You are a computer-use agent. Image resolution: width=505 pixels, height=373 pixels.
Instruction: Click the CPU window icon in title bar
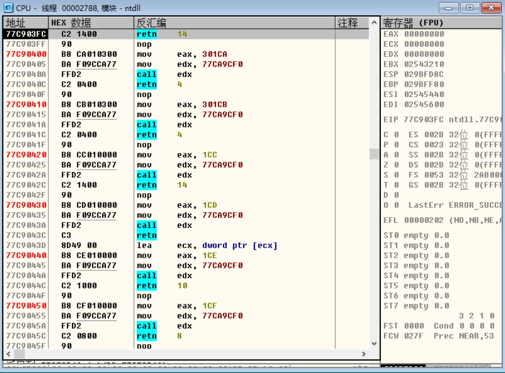click(x=8, y=8)
